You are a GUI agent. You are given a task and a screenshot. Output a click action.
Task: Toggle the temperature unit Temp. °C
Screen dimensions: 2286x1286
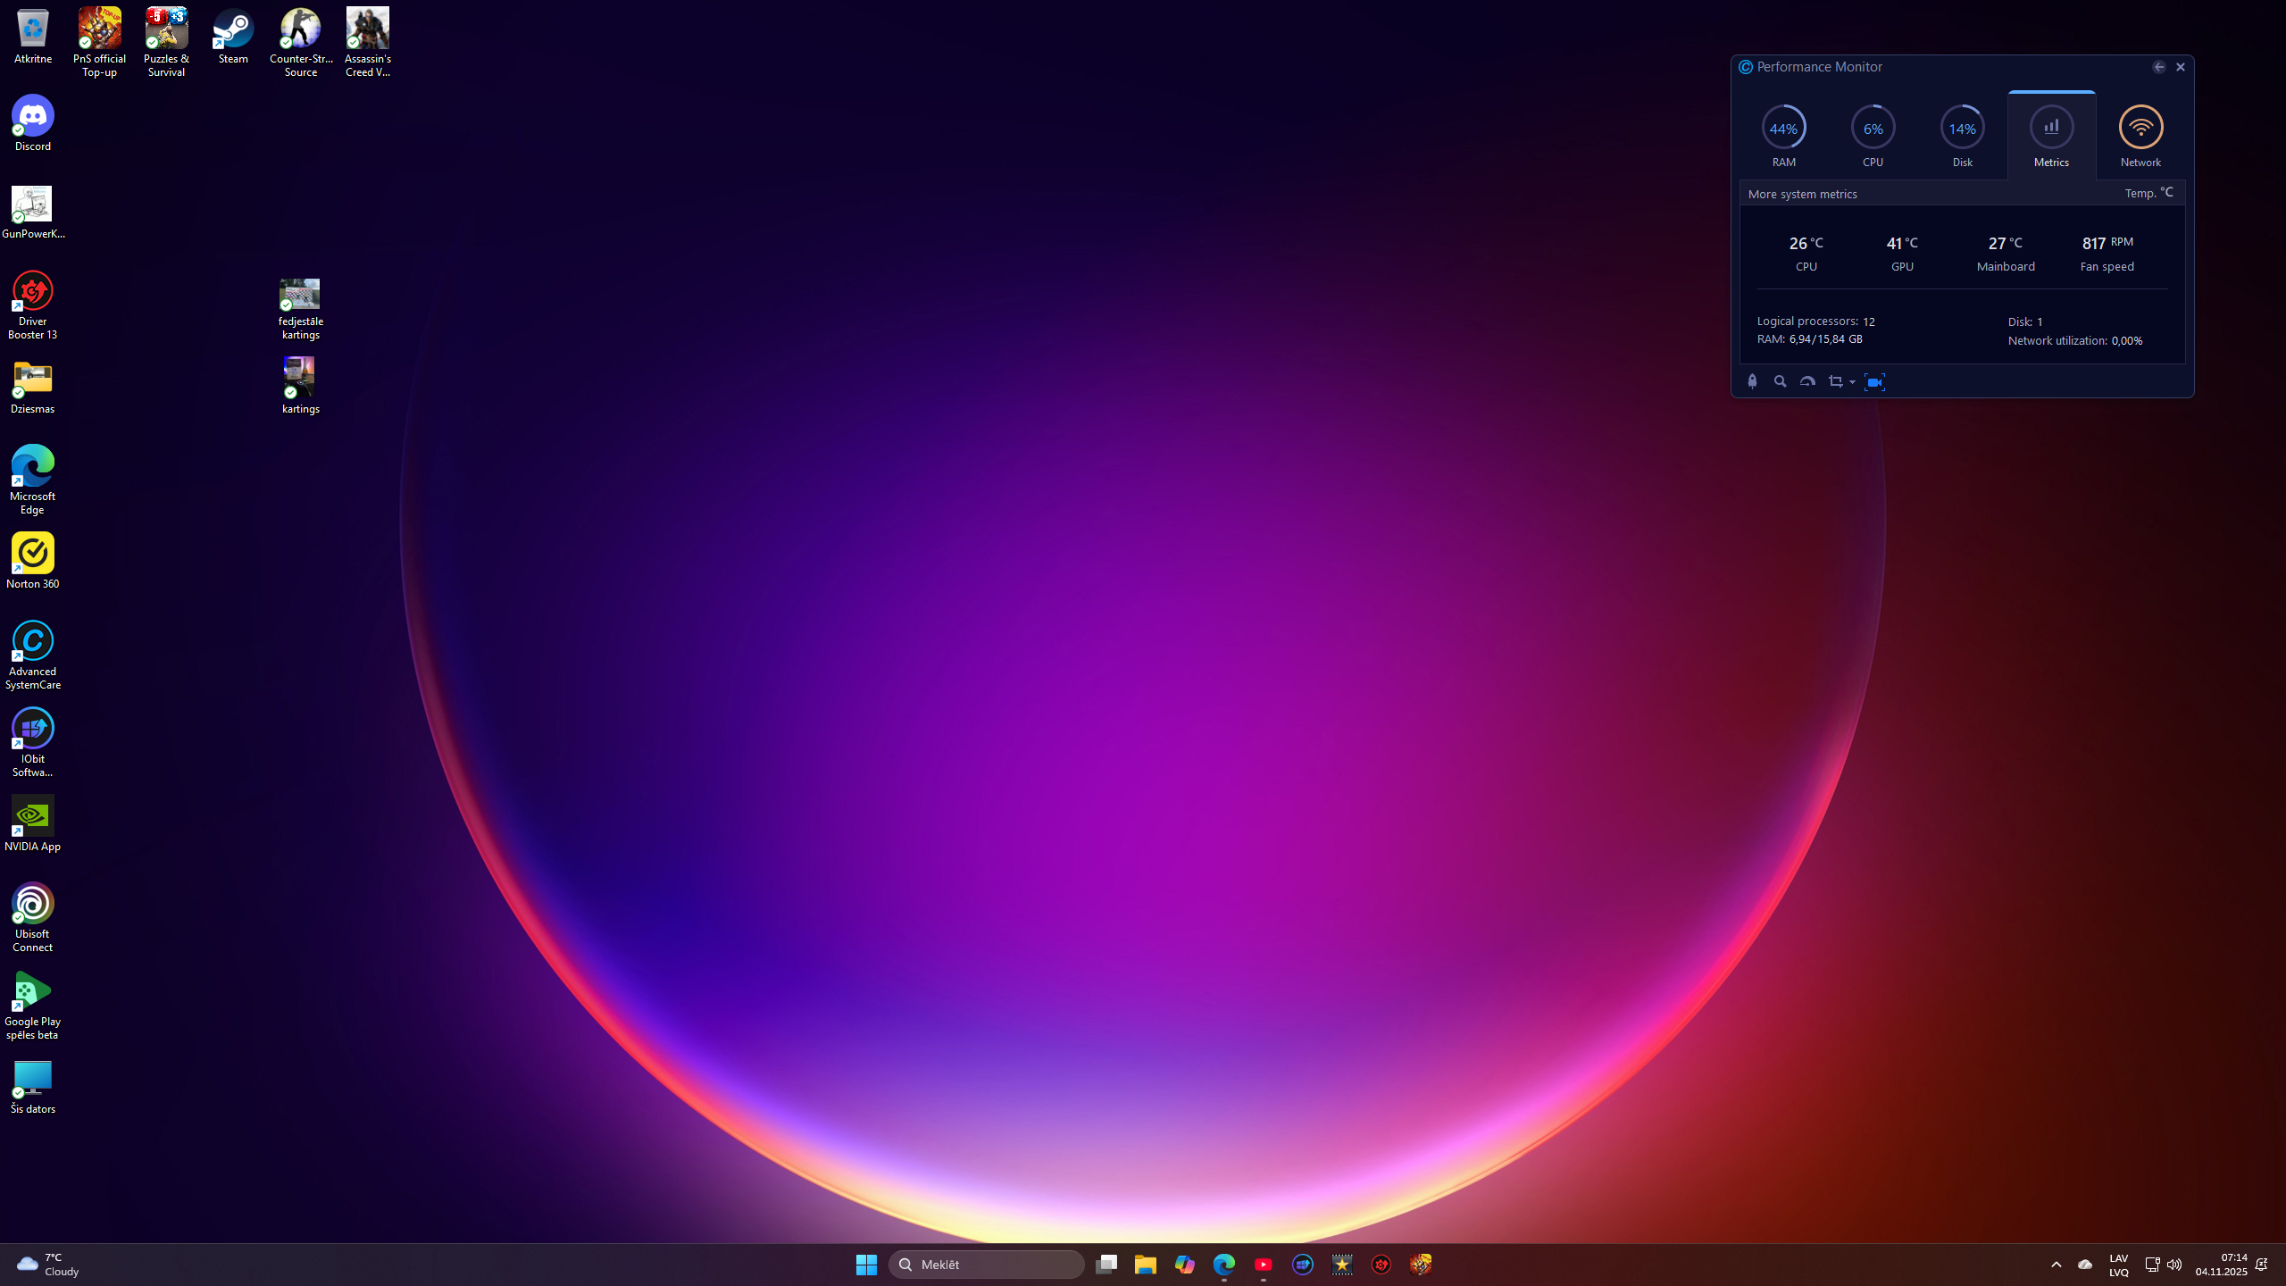coord(2148,193)
